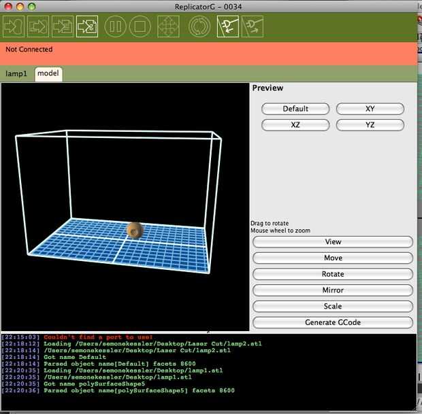Click the 'Drag to rotate' hint text

click(x=270, y=224)
